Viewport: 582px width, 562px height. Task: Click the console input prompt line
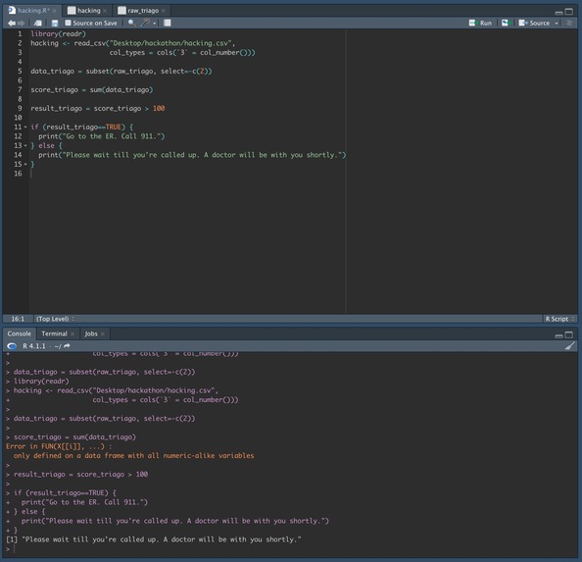coord(289,548)
